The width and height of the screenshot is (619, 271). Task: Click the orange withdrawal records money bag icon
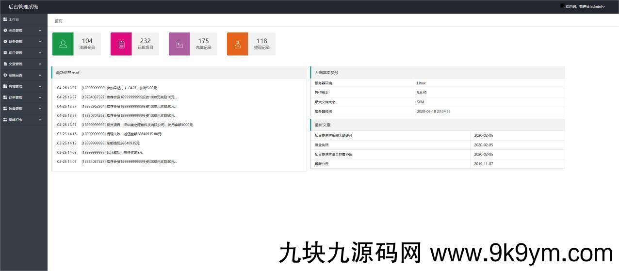pyautogui.click(x=238, y=44)
